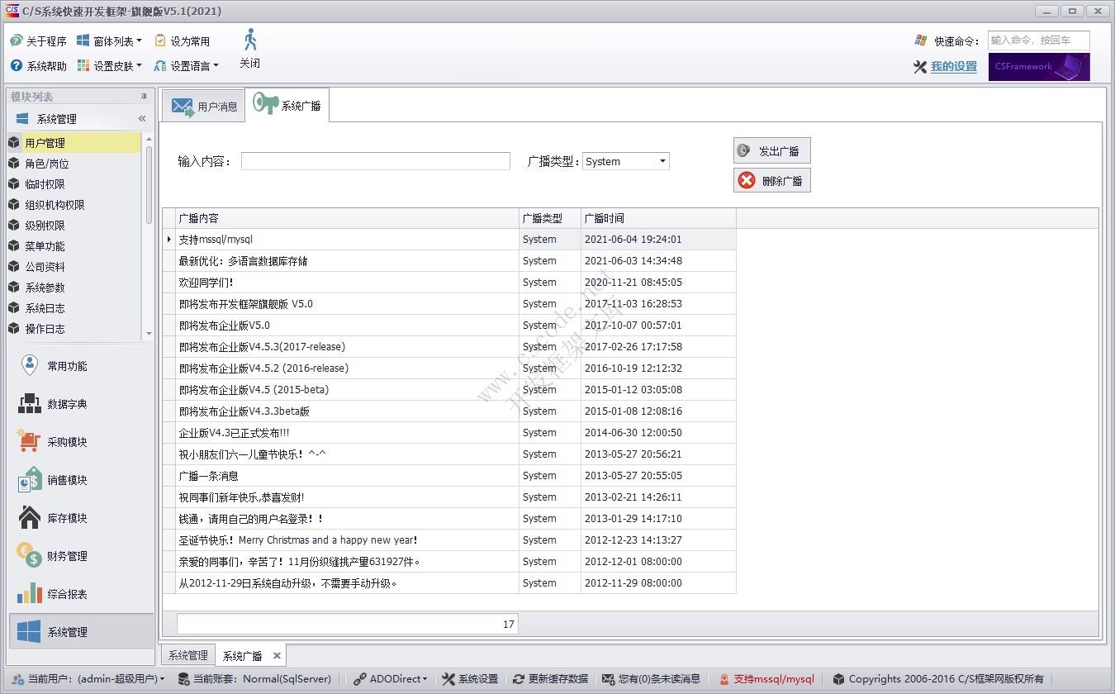
Task: Switch to the 用户消息 tab
Action: 203,105
